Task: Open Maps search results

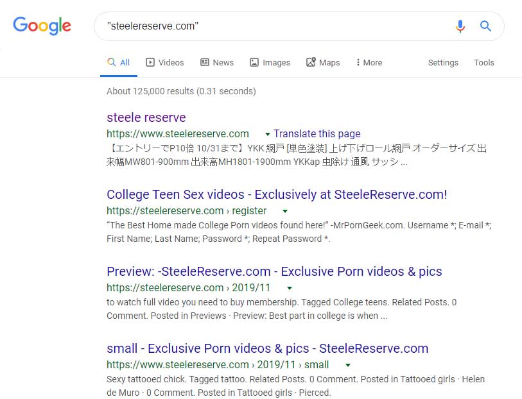Action: pos(323,62)
